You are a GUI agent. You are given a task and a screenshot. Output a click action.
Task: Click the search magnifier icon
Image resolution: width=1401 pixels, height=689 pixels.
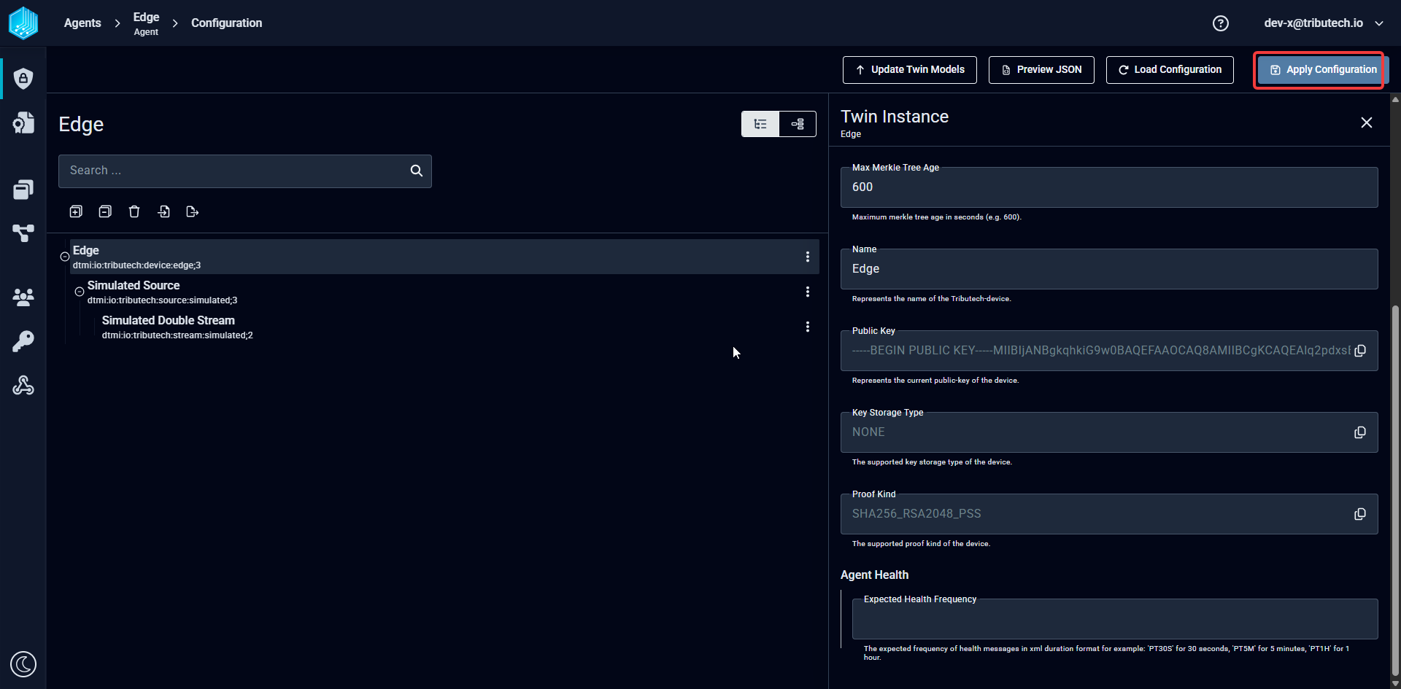(417, 171)
